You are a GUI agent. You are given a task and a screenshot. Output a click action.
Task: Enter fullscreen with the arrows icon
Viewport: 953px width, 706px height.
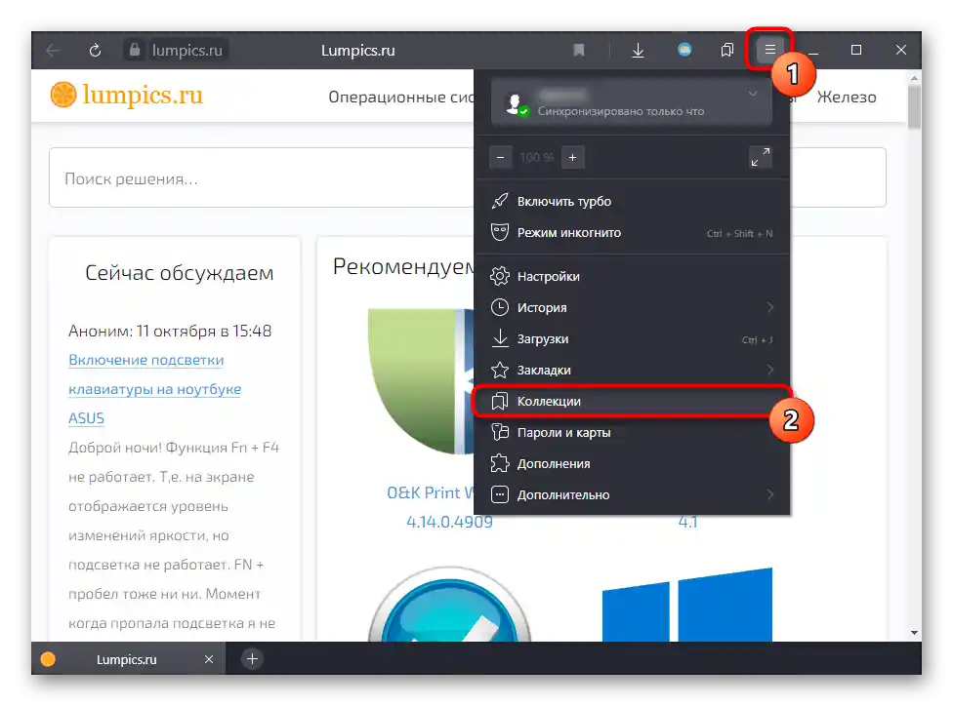(761, 157)
